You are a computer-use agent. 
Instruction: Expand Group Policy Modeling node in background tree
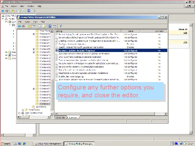coord(6,55)
